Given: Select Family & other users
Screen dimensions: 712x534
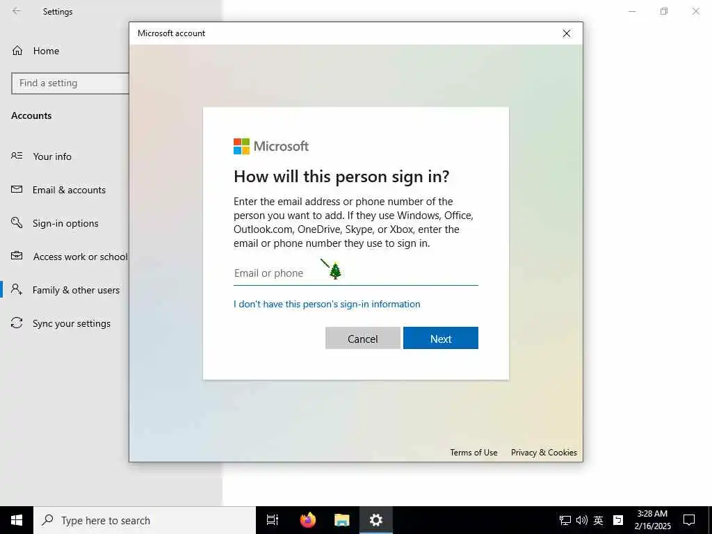Looking at the screenshot, I should [76, 290].
